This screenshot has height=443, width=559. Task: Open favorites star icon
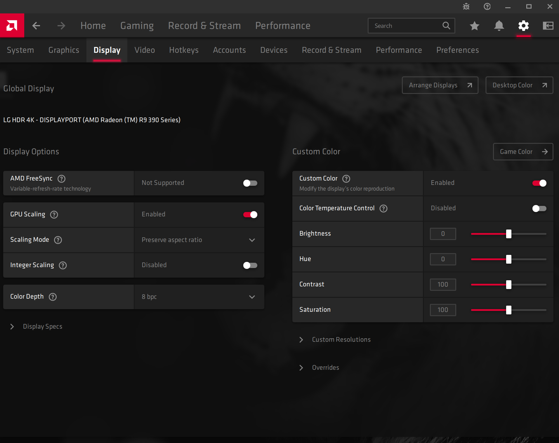coord(475,26)
